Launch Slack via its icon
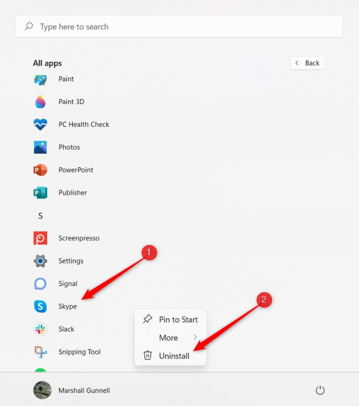The height and width of the screenshot is (406, 359). [x=40, y=329]
